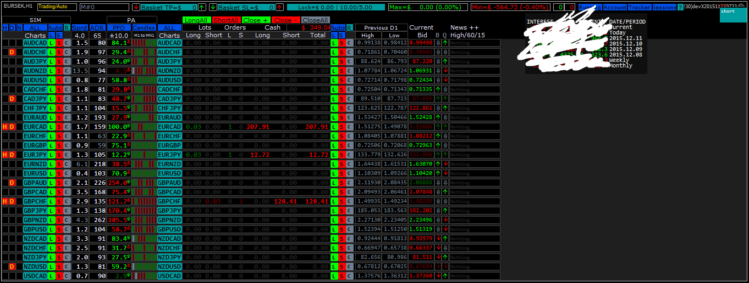Click the green up arrow after Basket TP
Screen dimensions: 749x283
point(202,7)
